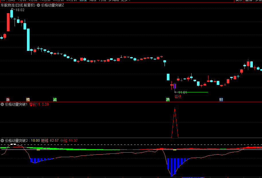Image resolution: width=262 pixels, height=178 pixels.
Task: Expand the 价格动量突破1 indicator panel menu arrow
Action: click(x=2, y=104)
